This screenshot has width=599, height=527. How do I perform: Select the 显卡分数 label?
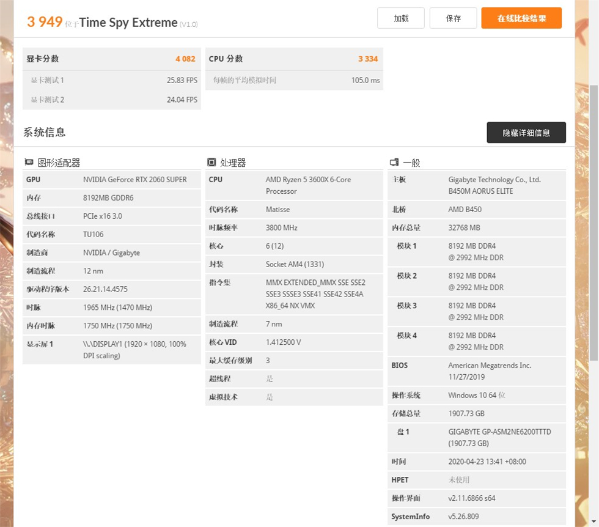click(42, 59)
